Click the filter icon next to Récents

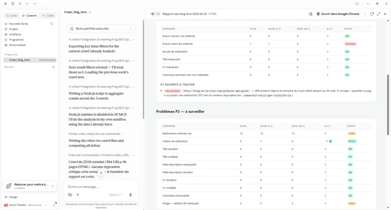pos(53,67)
